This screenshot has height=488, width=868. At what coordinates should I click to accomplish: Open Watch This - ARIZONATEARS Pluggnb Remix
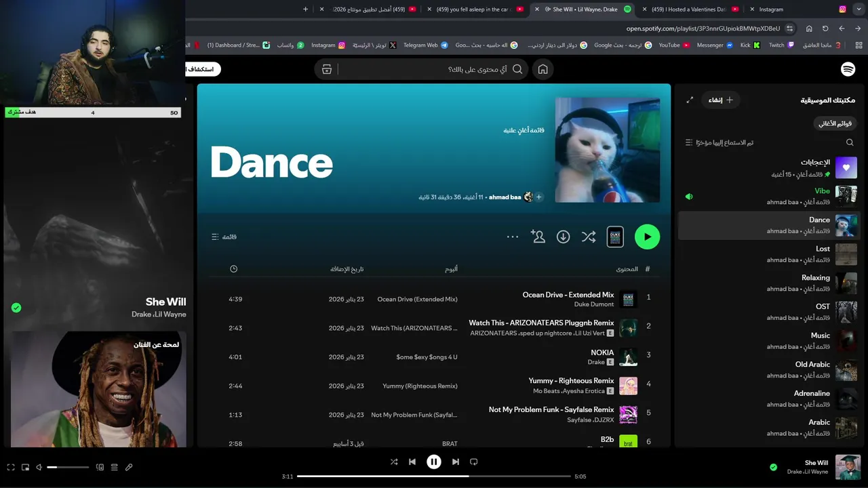[x=541, y=323]
